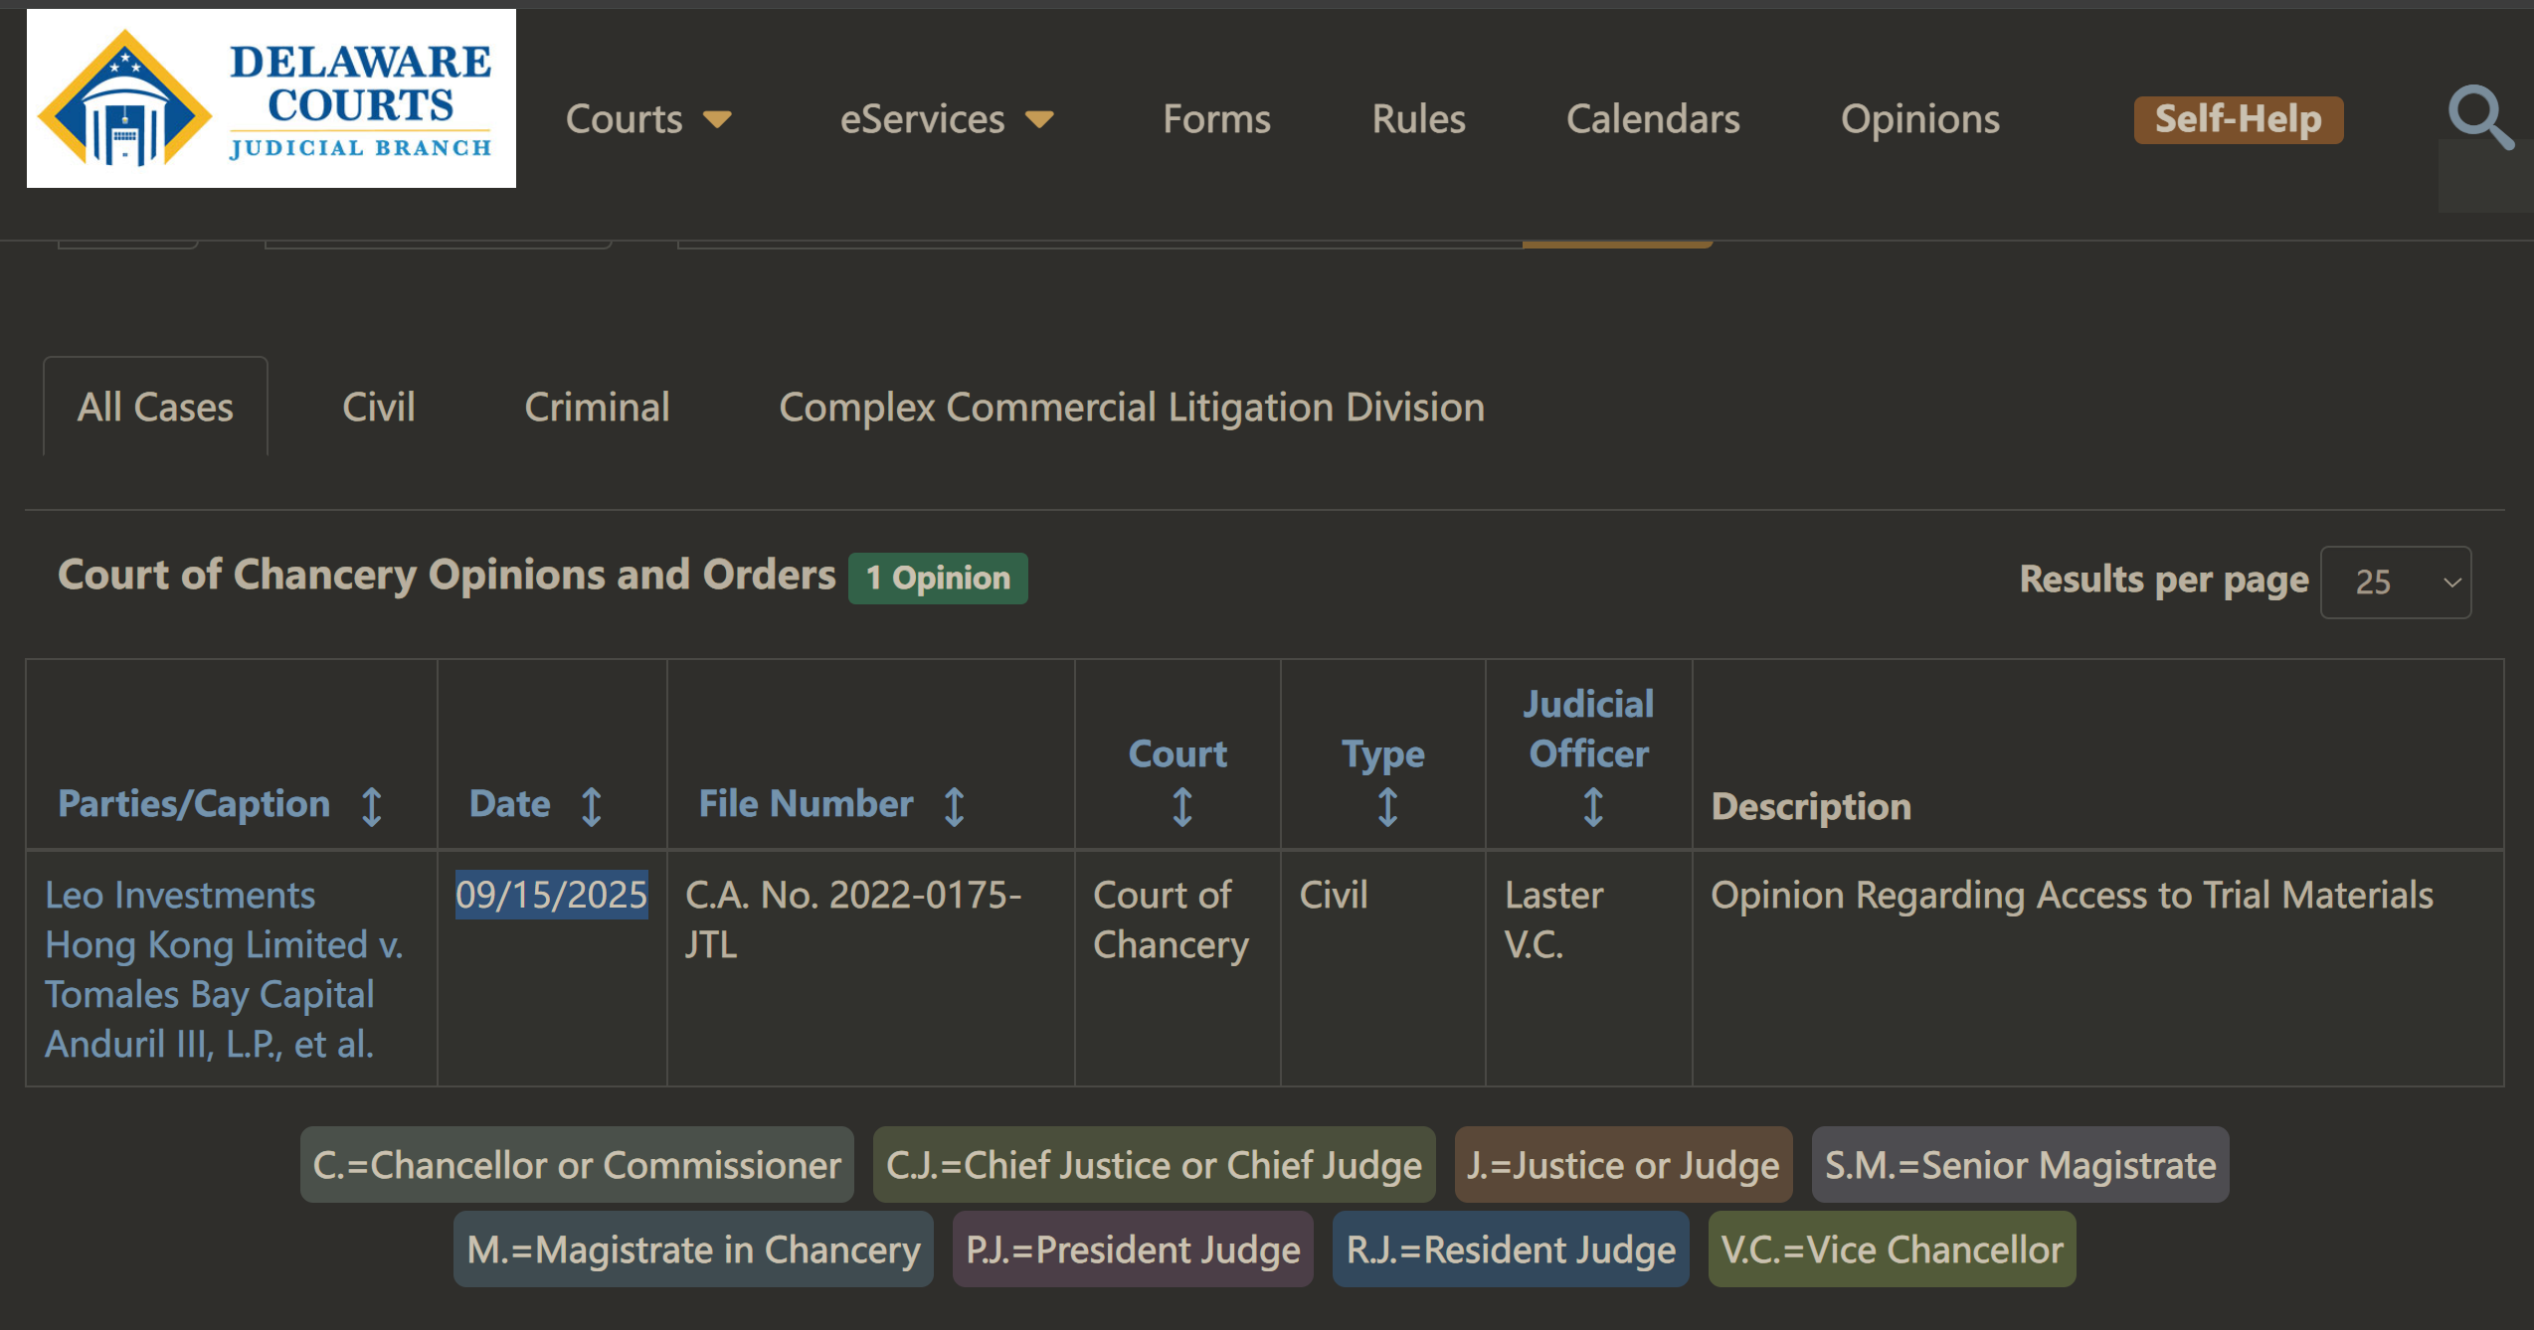
Task: Expand the Courts dropdown menu
Action: click(x=648, y=119)
